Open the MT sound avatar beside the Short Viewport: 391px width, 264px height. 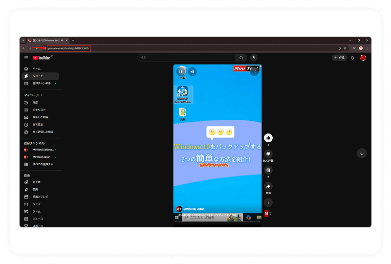point(268,214)
